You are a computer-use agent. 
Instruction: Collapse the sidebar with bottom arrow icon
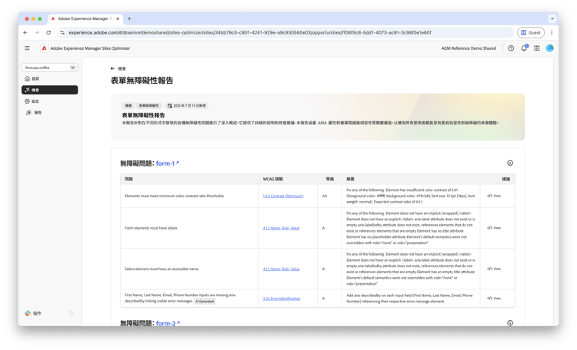point(71,313)
